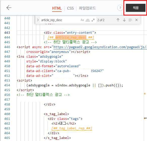Click the closing script tag on line 455
This screenshot has width=147, height=141.
click(25, 90)
